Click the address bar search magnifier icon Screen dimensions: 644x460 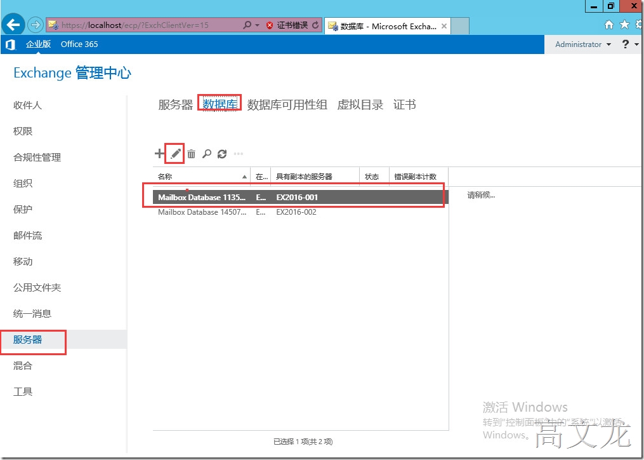pyautogui.click(x=247, y=25)
